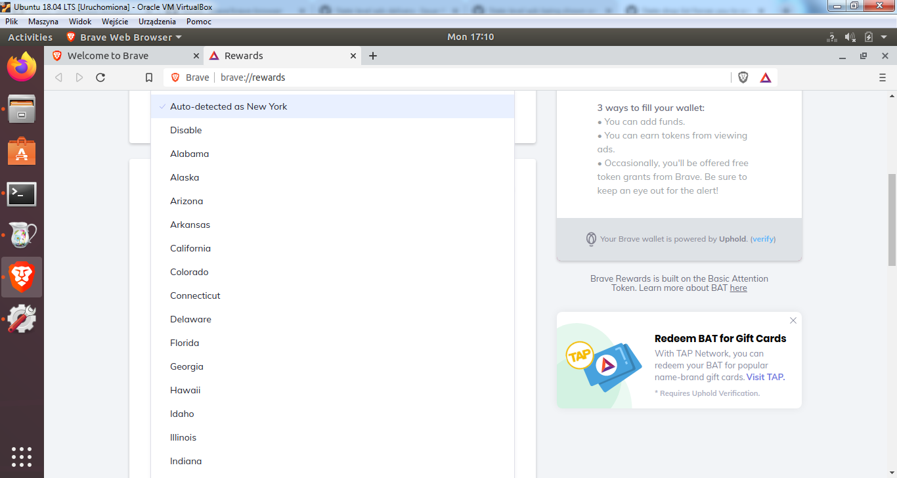Select Arkansas from the state list
This screenshot has height=478, width=897.
pos(332,225)
